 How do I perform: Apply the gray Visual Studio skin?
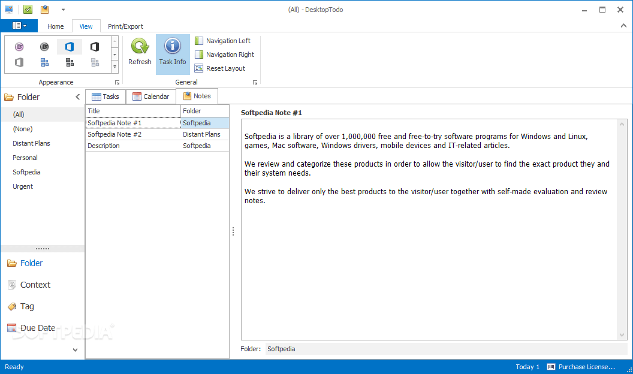(x=44, y=47)
